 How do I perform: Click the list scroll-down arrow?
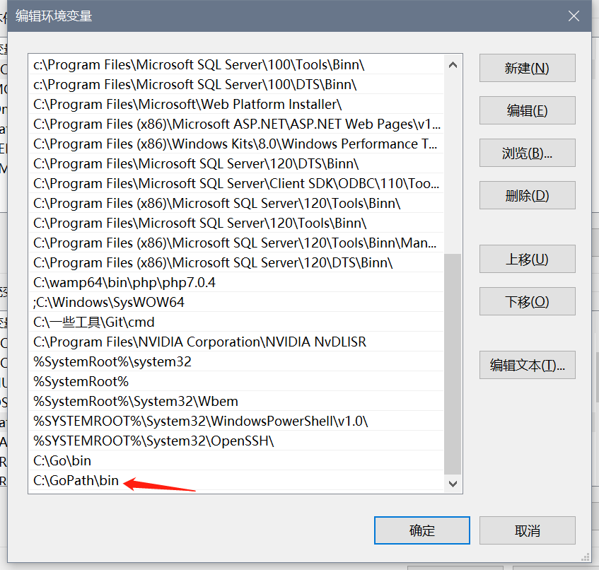[453, 484]
